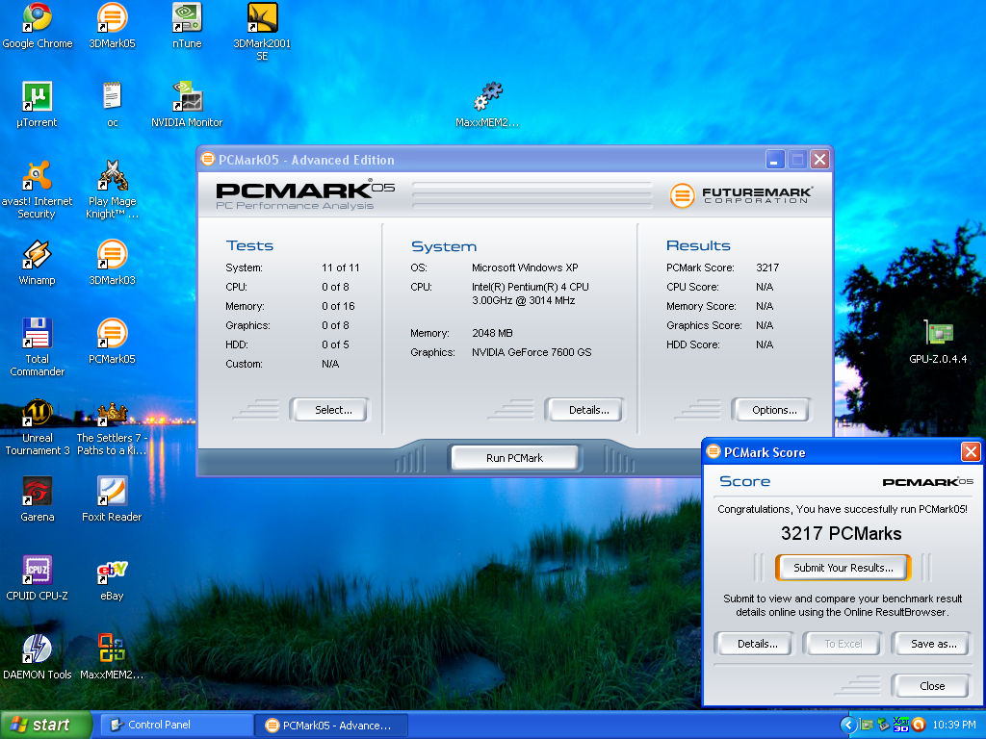This screenshot has width=986, height=739.
Task: Click the Garena desktop icon
Action: click(38, 499)
